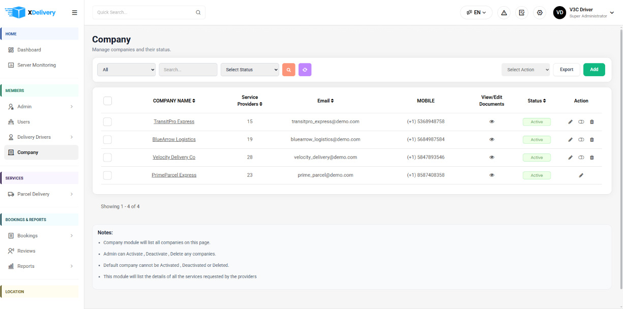Click V3C Driver user name
This screenshot has height=309, width=623.
tap(581, 10)
